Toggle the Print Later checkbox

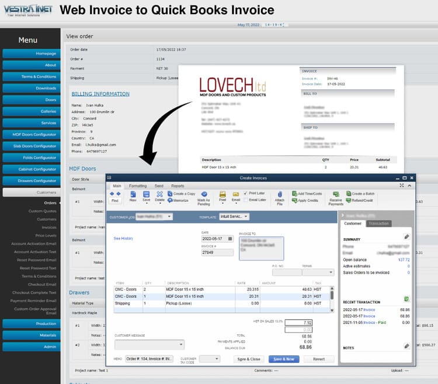point(245,193)
